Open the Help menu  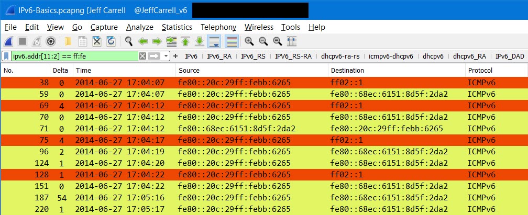[316, 27]
